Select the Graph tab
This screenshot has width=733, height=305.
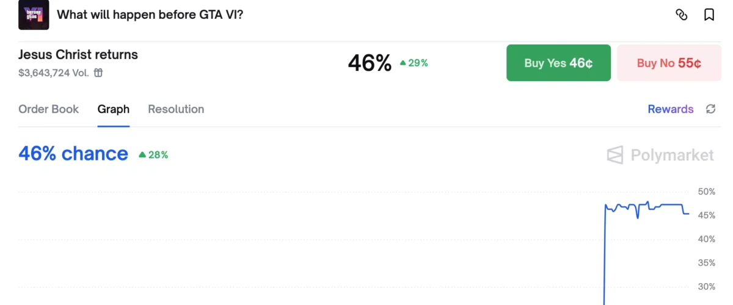click(x=114, y=109)
